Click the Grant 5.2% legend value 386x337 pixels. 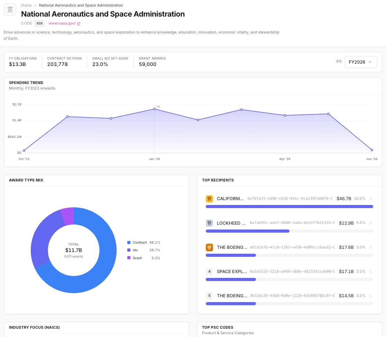pyautogui.click(x=156, y=258)
